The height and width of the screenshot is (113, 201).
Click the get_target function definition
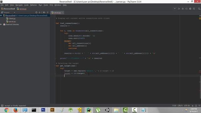pyautogui.click(x=66, y=66)
